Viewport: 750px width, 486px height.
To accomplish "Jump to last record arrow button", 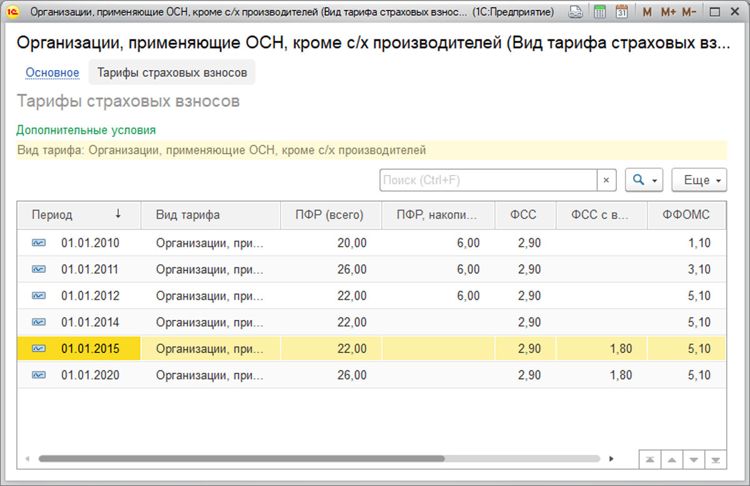I will [x=716, y=460].
